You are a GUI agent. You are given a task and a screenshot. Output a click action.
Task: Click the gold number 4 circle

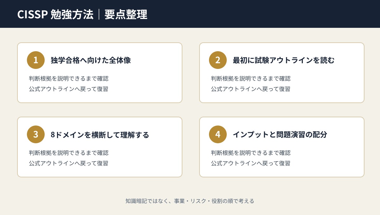(218, 134)
